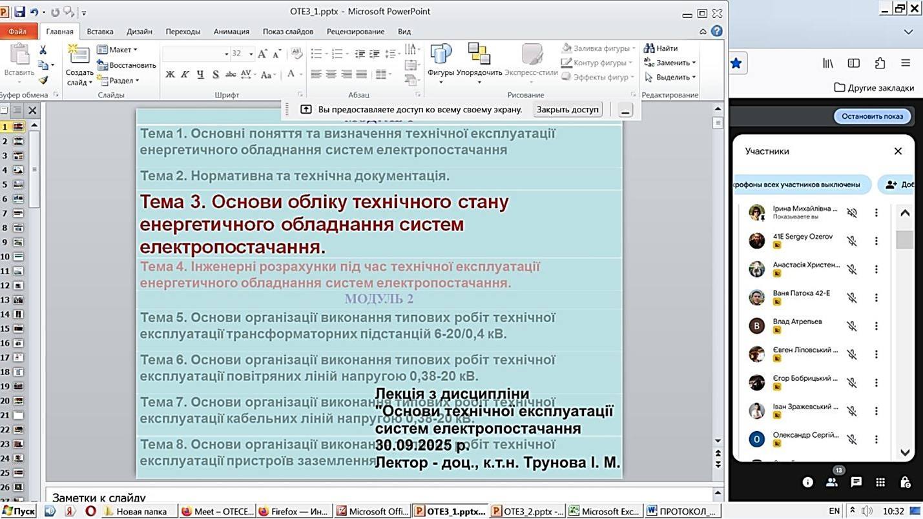Open more options for Влад Атрепьев
923x519 pixels.
[x=876, y=326]
